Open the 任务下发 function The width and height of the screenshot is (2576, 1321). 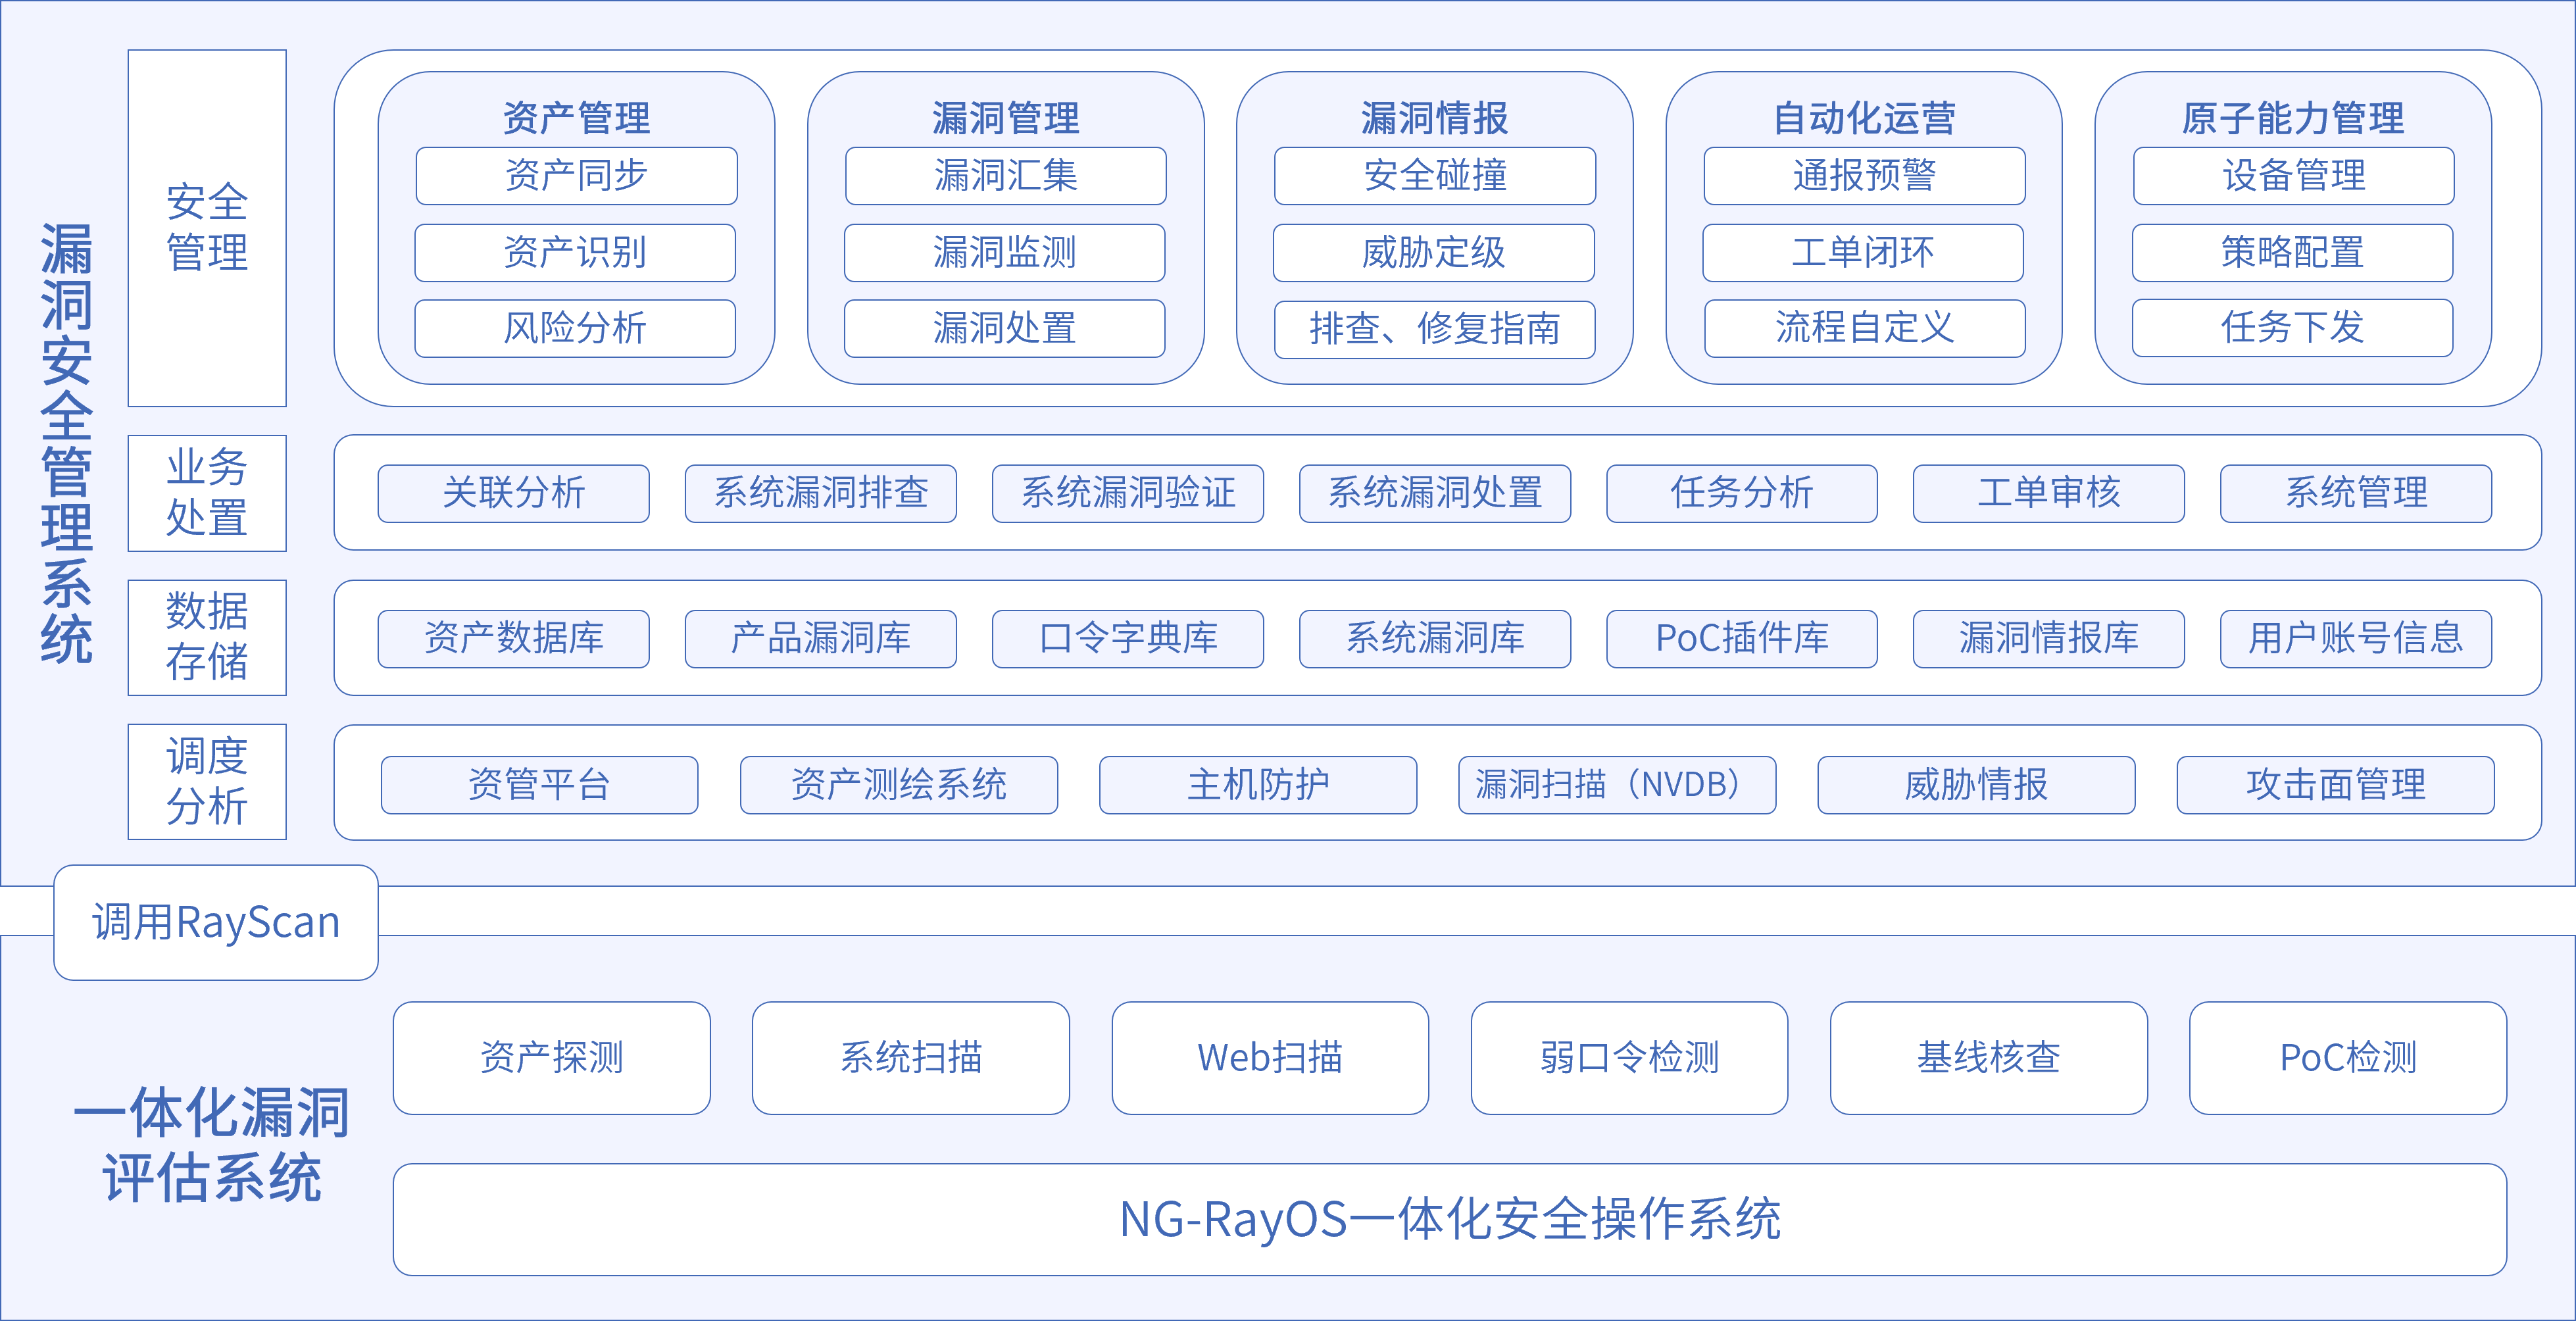pos(2291,330)
